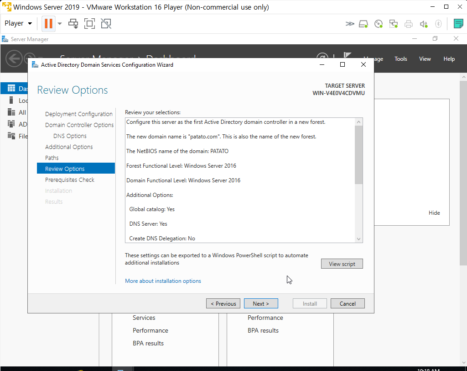Select All Servers icon in sidebar
The height and width of the screenshot is (371, 467).
[x=11, y=112]
